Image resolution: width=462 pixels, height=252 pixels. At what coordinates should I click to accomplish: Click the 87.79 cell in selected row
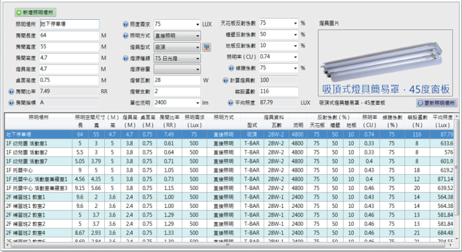pyautogui.click(x=442, y=135)
